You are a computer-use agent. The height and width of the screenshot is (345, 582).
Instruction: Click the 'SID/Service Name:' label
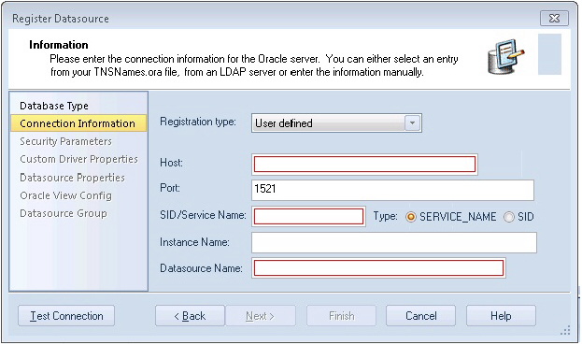pyautogui.click(x=203, y=215)
